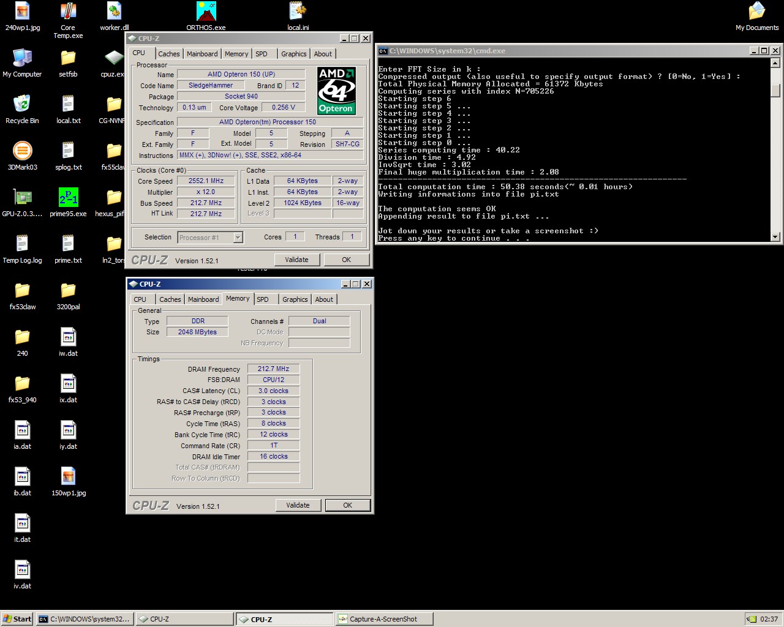This screenshot has width=784, height=627.
Task: Open Caches tab in lower CPU-Z window
Action: [x=170, y=299]
